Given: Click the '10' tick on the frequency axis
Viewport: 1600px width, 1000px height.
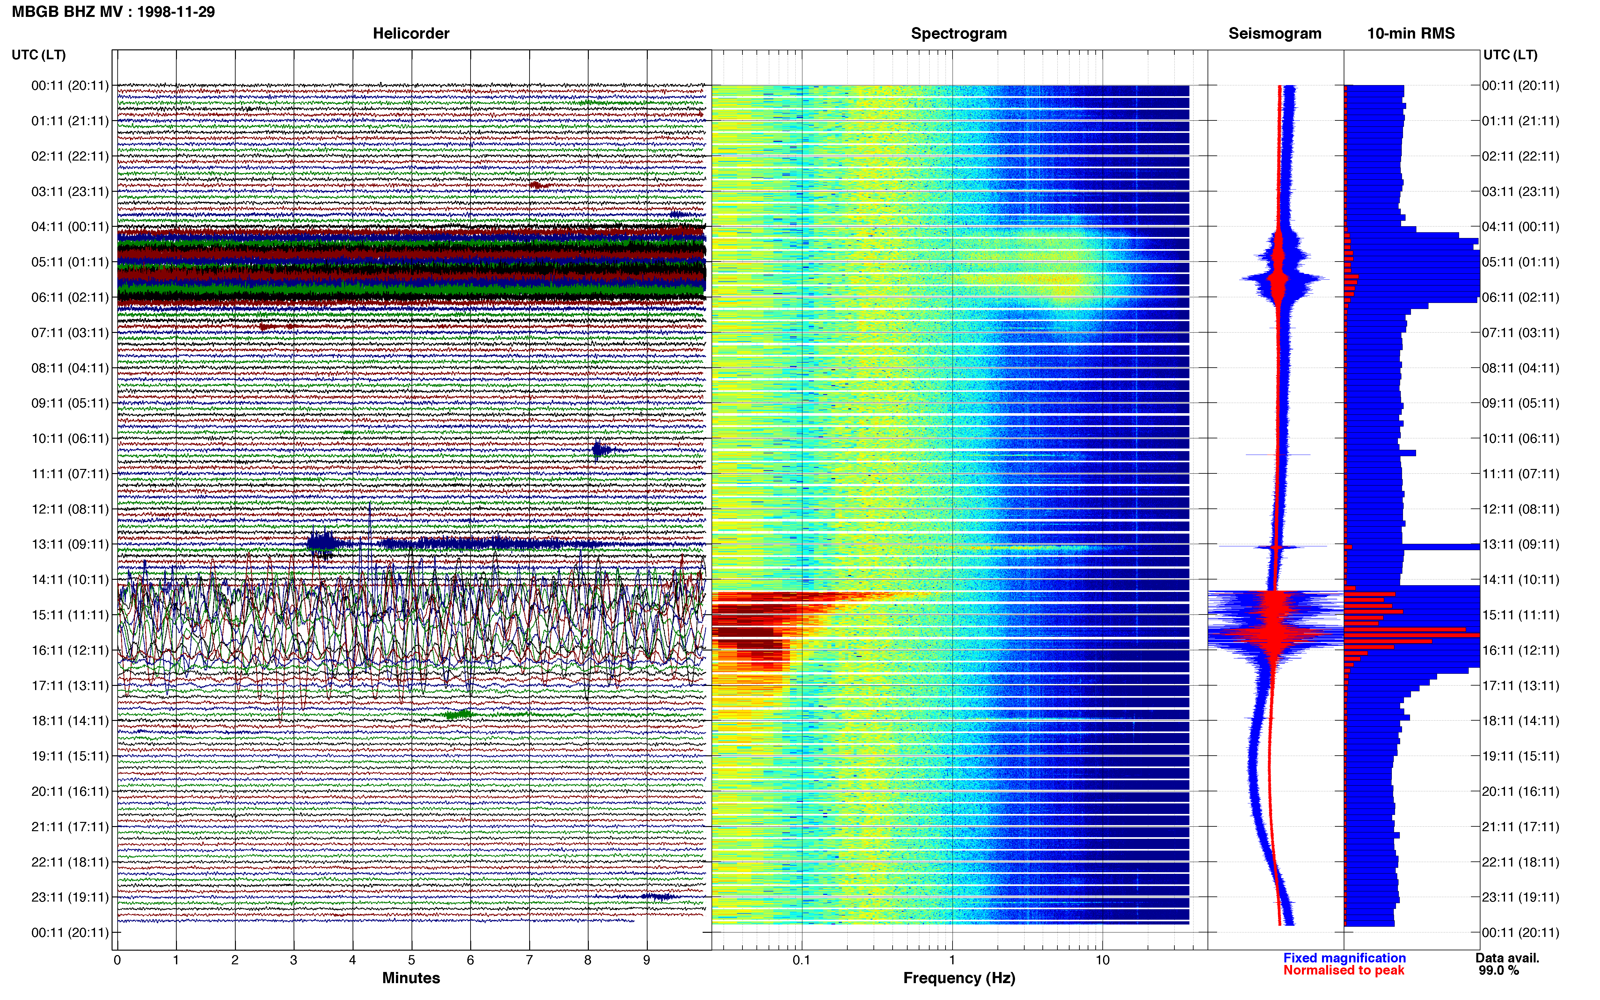Looking at the screenshot, I should click(x=1102, y=960).
